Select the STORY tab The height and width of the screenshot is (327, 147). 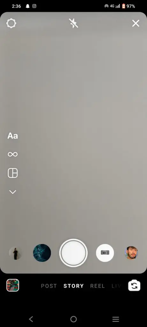[x=74, y=286]
